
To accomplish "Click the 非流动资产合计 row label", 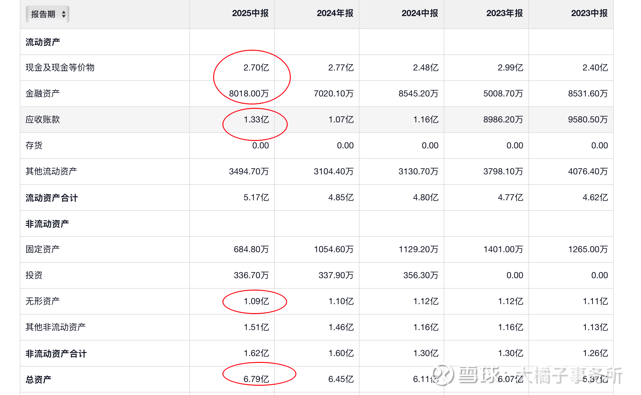I will click(56, 354).
